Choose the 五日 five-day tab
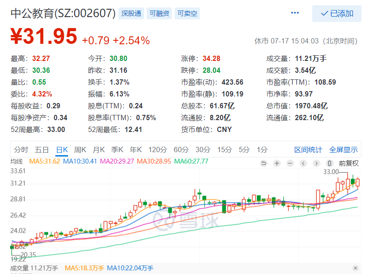 click(x=42, y=149)
